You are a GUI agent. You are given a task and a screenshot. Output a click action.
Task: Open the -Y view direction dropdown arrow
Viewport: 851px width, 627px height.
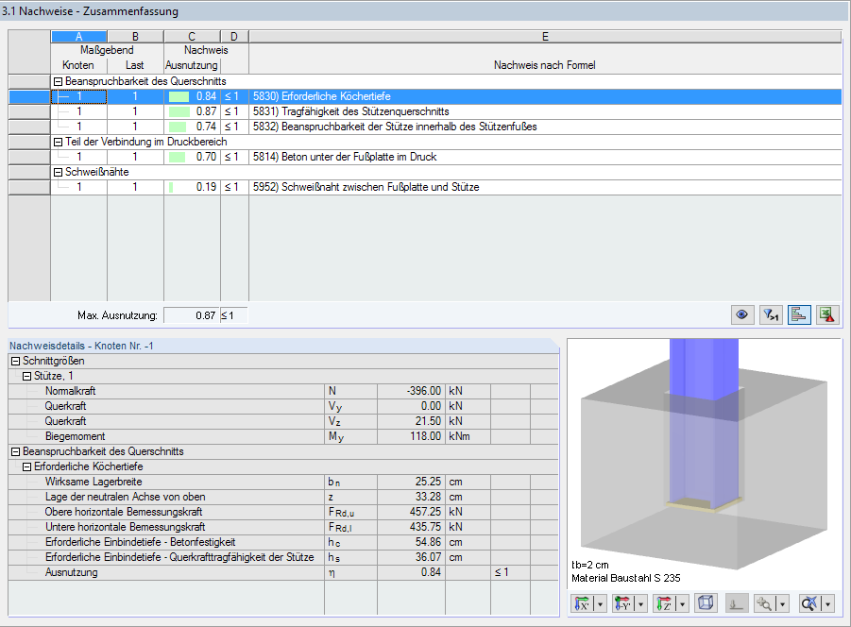click(641, 603)
